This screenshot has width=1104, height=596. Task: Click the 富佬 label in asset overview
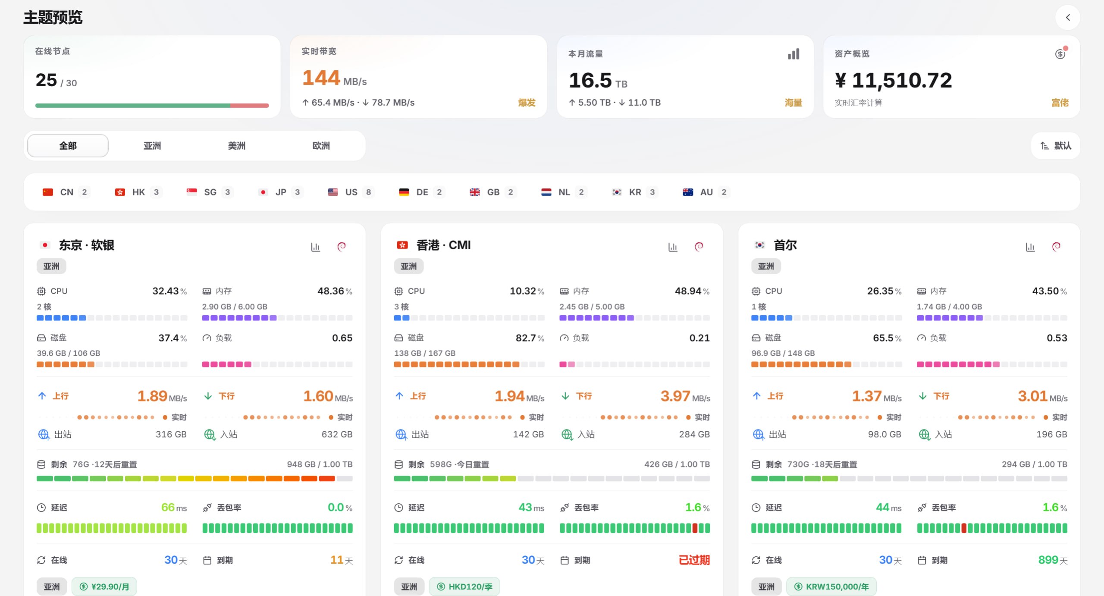tap(1060, 103)
